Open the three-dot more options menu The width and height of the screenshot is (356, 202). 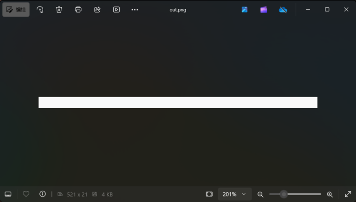135,9
